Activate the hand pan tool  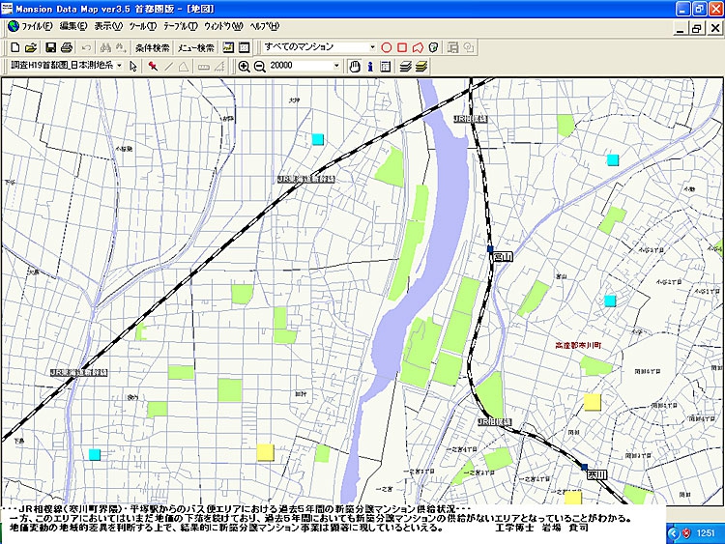pyautogui.click(x=354, y=67)
